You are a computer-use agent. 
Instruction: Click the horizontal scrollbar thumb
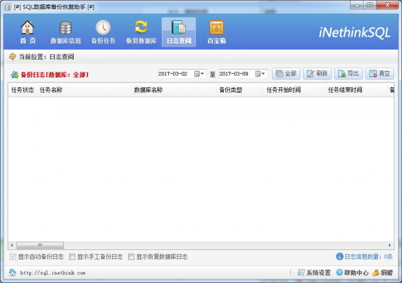[x=40, y=245]
